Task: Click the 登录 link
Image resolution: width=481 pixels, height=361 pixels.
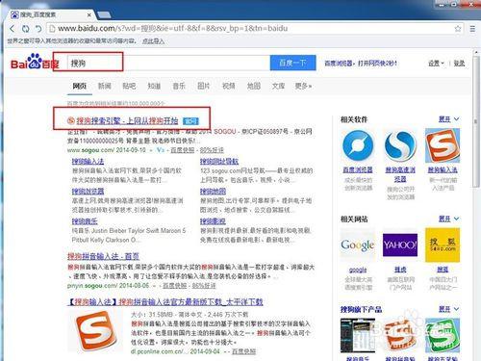Action: point(459,64)
